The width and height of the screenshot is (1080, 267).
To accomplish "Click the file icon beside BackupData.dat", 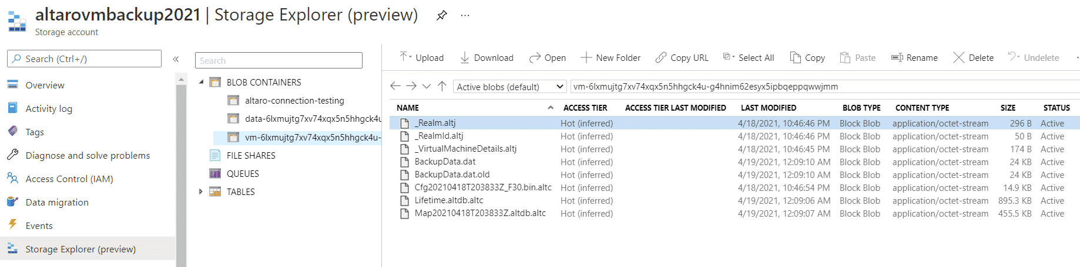I will 404,162.
